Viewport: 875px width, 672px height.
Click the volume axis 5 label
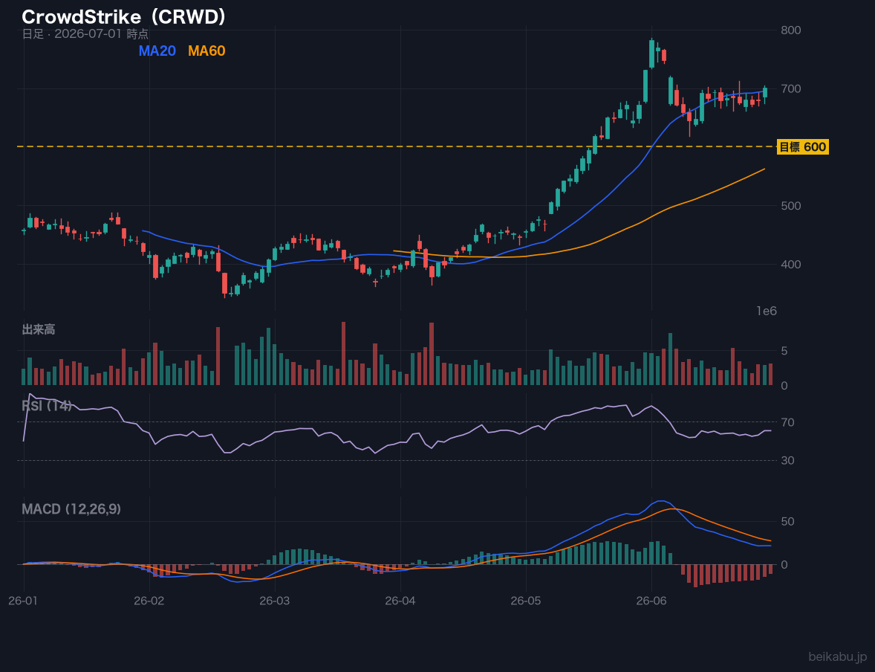pyautogui.click(x=784, y=351)
